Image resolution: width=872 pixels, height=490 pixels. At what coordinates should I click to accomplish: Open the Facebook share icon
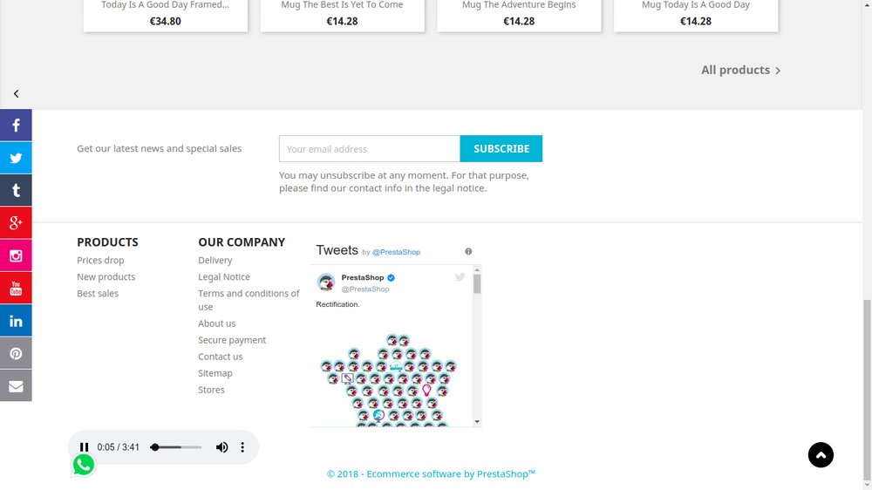click(16, 126)
